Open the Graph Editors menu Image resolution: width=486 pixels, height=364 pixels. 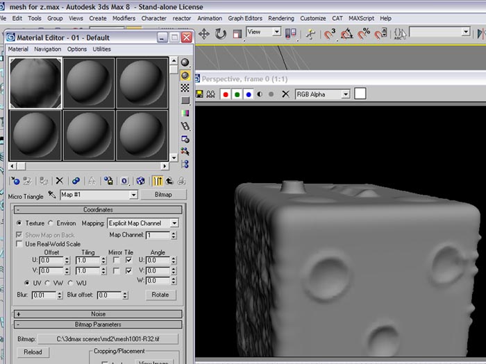[245, 18]
